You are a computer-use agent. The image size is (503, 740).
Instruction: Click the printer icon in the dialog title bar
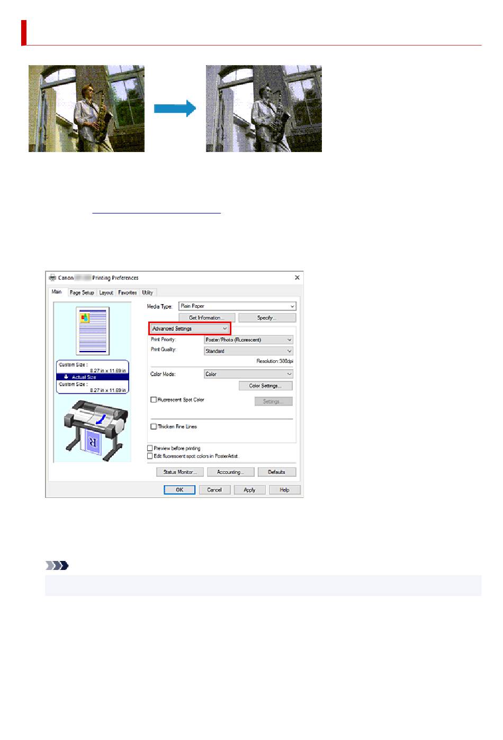(x=52, y=278)
